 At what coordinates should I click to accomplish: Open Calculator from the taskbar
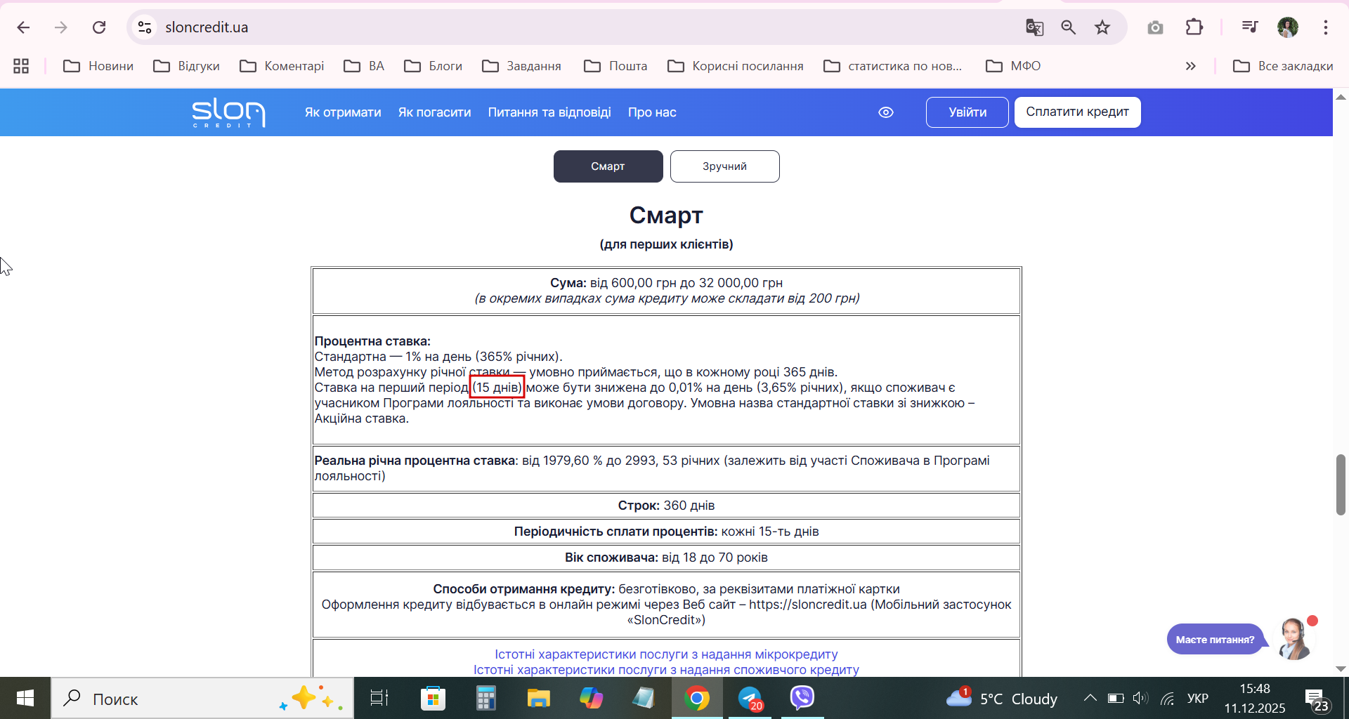coord(485,698)
